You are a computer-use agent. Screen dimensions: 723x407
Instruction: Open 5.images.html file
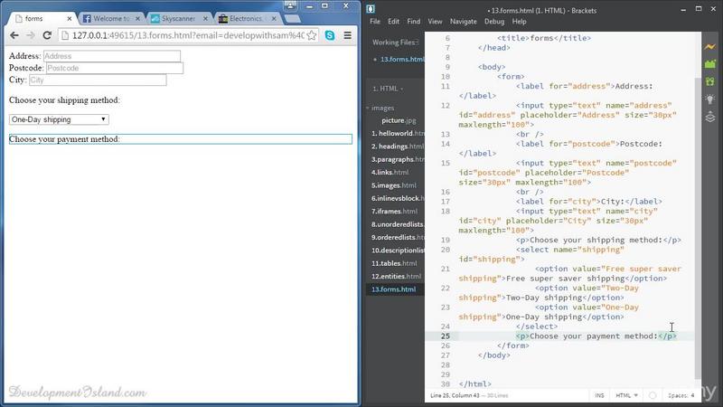point(394,185)
